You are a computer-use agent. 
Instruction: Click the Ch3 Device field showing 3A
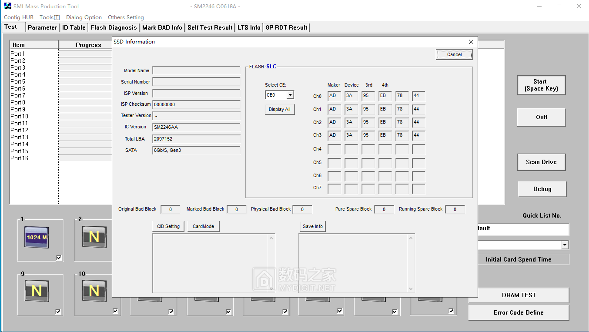point(351,135)
